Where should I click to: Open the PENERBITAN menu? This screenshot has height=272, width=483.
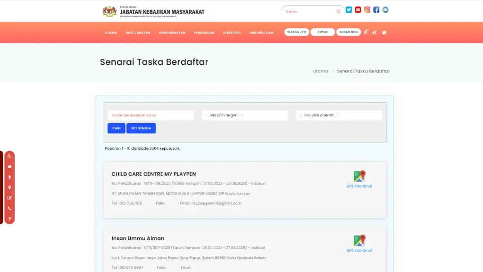click(204, 33)
